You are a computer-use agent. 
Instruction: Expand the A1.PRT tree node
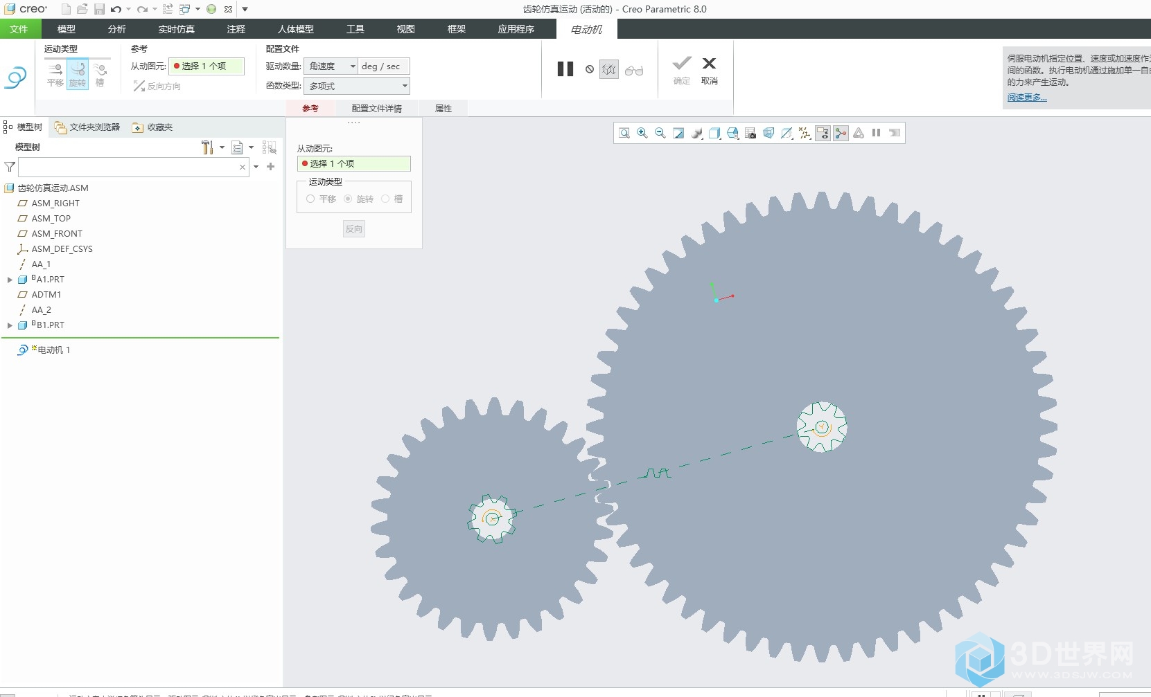point(10,280)
